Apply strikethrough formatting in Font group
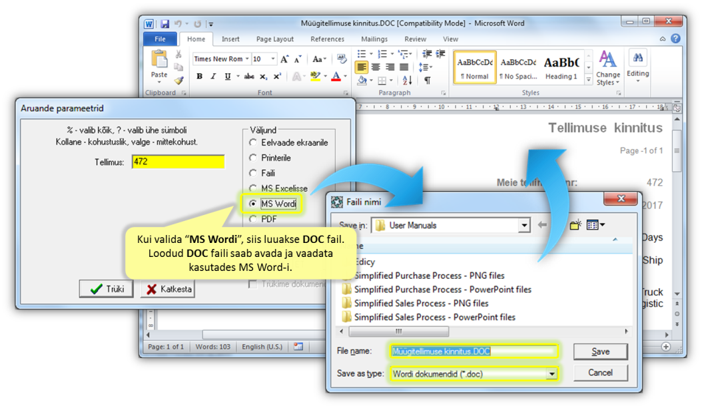This screenshot has height=408, width=702. point(249,77)
